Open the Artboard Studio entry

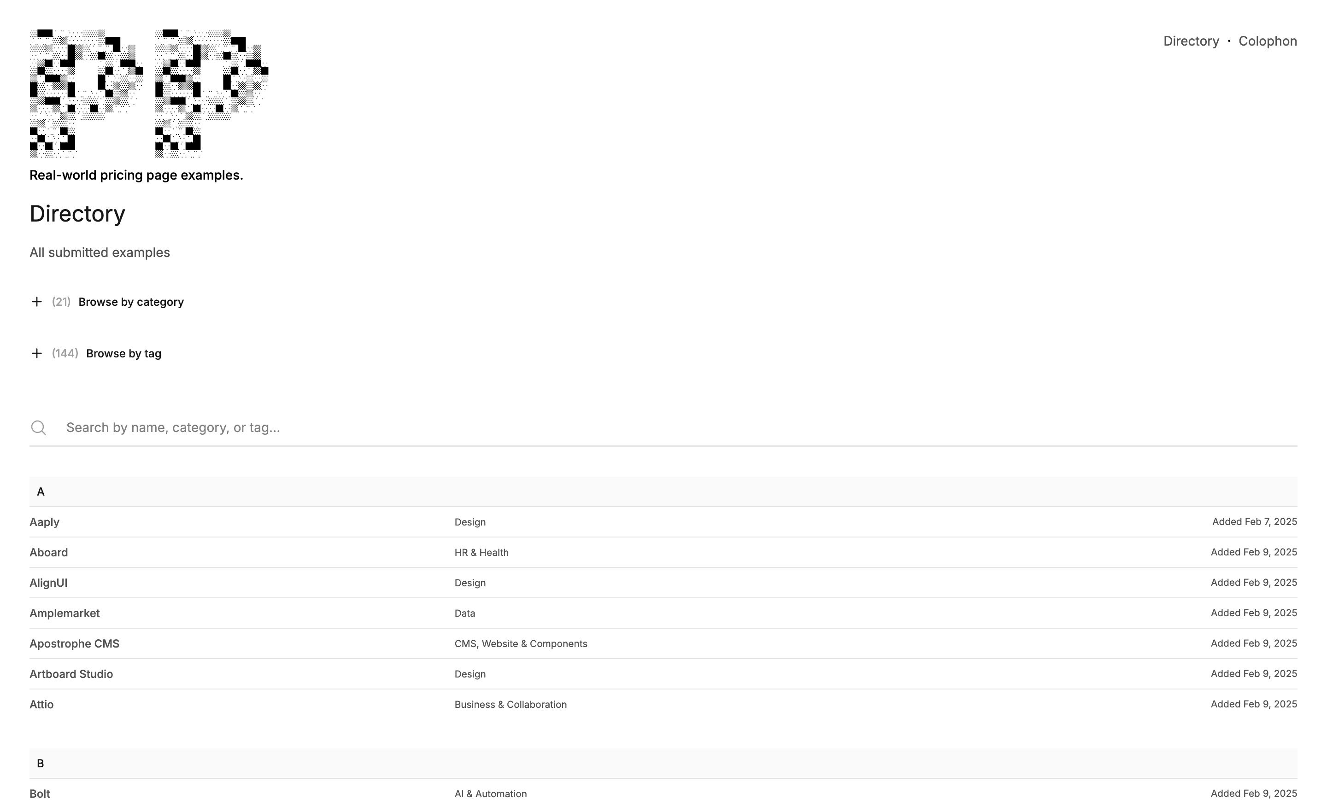click(71, 674)
